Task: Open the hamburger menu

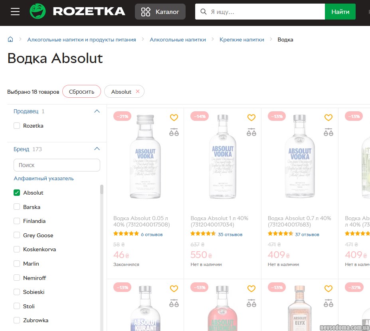Action: coord(15,12)
